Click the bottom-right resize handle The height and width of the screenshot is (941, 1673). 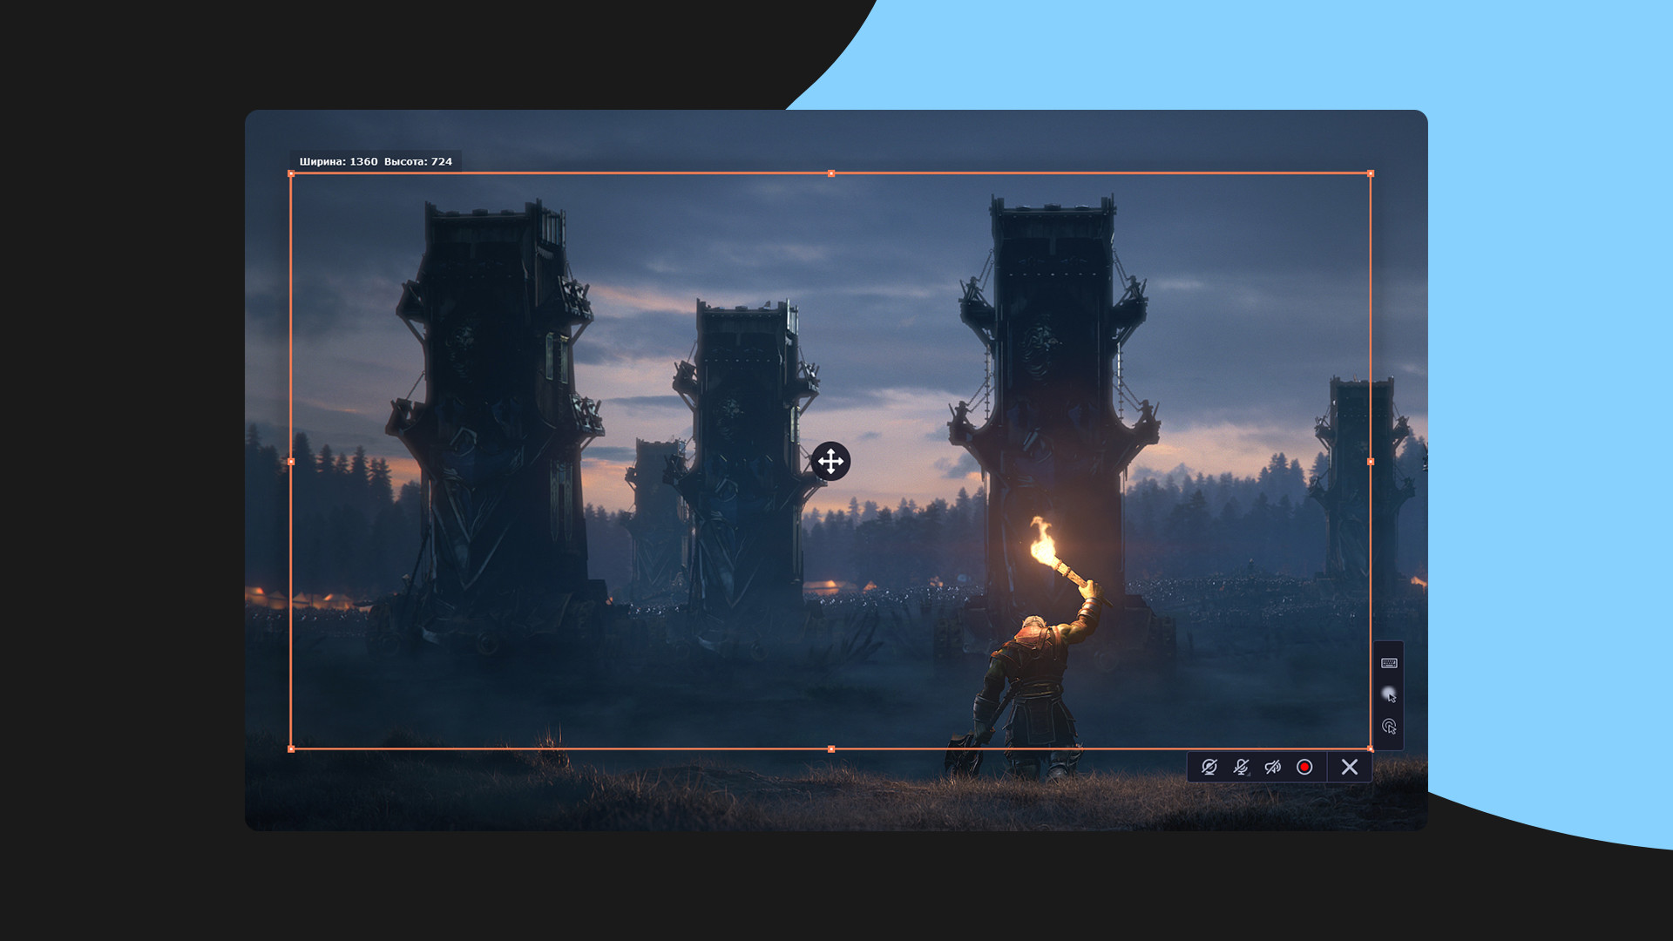[1371, 748]
